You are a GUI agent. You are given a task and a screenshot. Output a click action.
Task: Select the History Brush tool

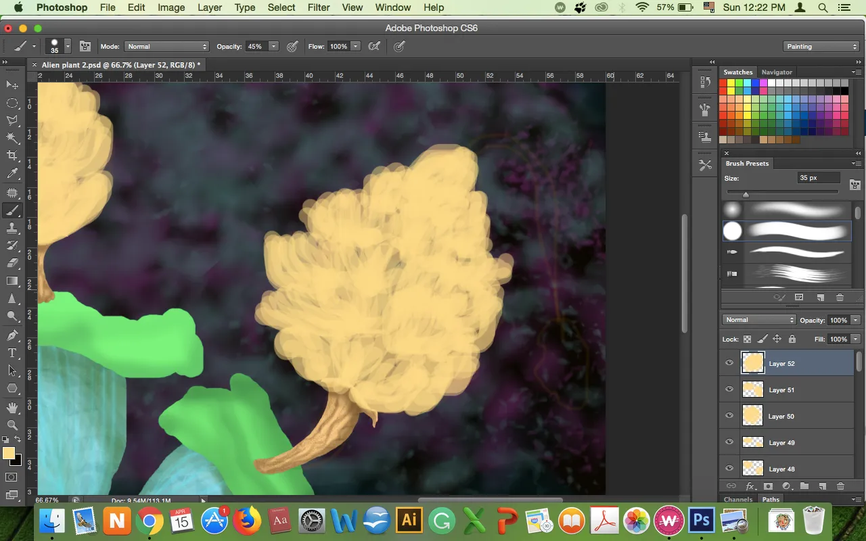[x=12, y=245]
